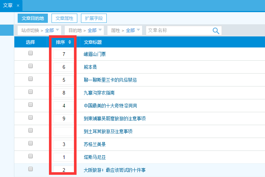265x177 pixels.
Task: Click the sort arrows in 排序 header
Action: click(x=70, y=42)
